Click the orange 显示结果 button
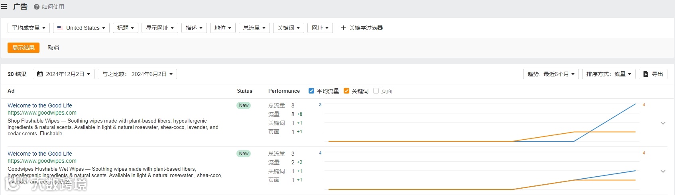The width and height of the screenshot is (675, 195). point(24,48)
